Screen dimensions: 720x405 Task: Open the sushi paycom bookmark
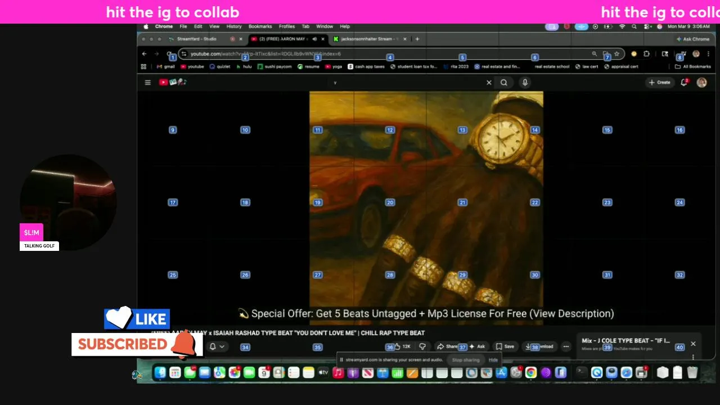(x=274, y=66)
